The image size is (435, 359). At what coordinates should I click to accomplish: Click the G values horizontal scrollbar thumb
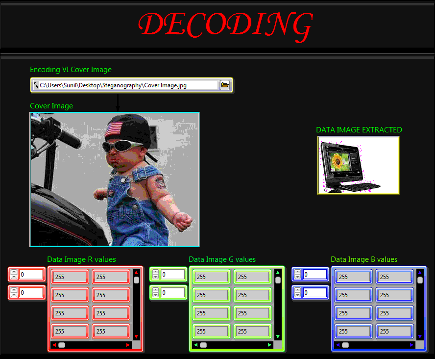[203, 345]
